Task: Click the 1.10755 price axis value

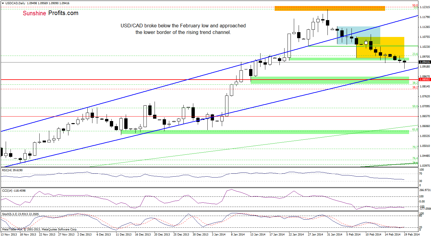Action: (x=425, y=37)
